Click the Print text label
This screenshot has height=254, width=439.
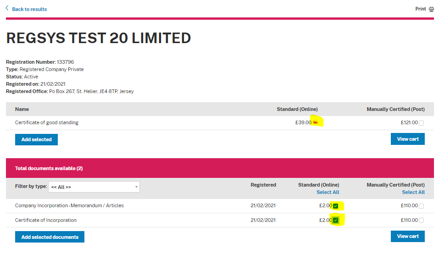(420, 9)
